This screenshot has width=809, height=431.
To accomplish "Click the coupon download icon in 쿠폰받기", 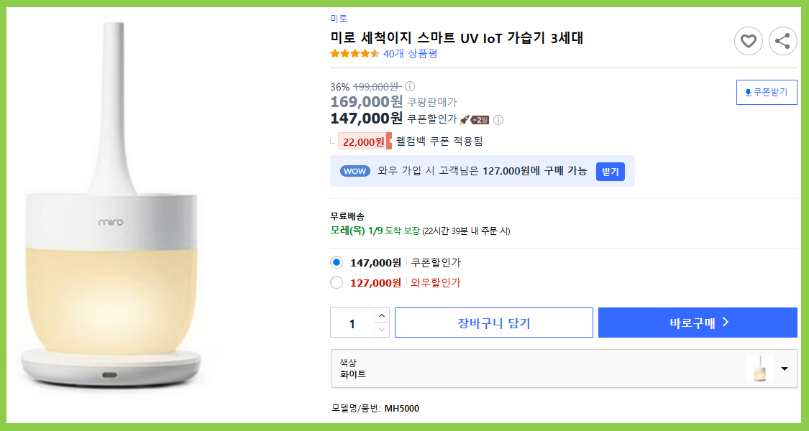I will (x=748, y=92).
